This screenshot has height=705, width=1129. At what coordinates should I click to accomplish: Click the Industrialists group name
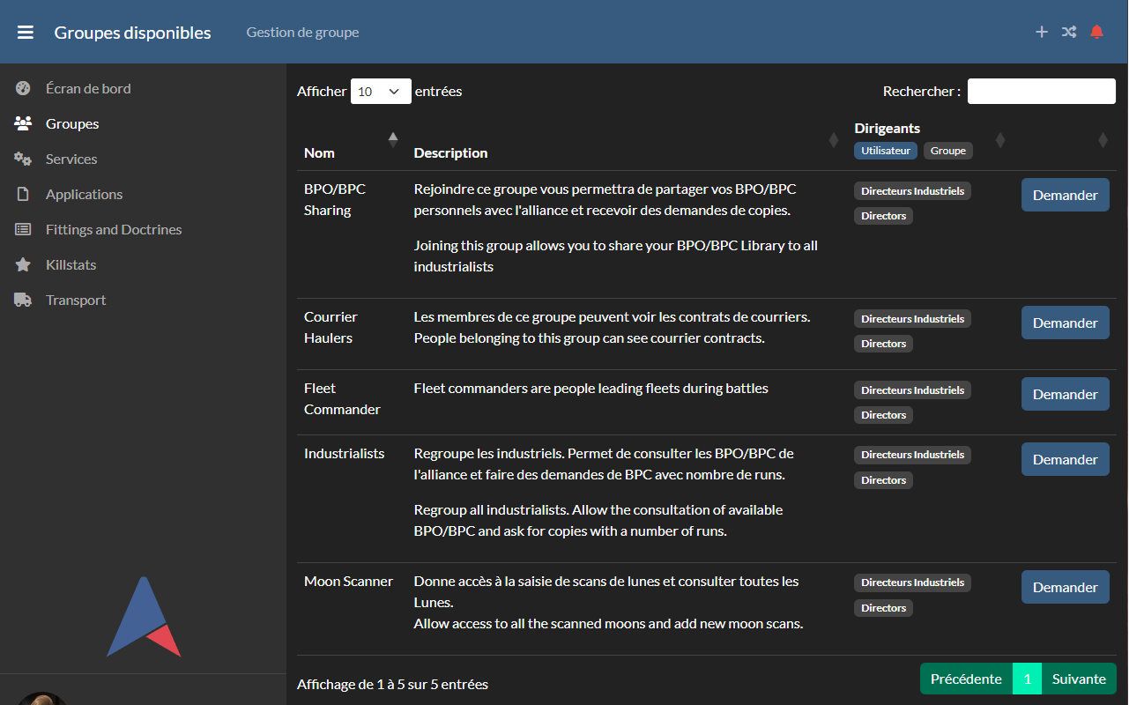coord(345,453)
